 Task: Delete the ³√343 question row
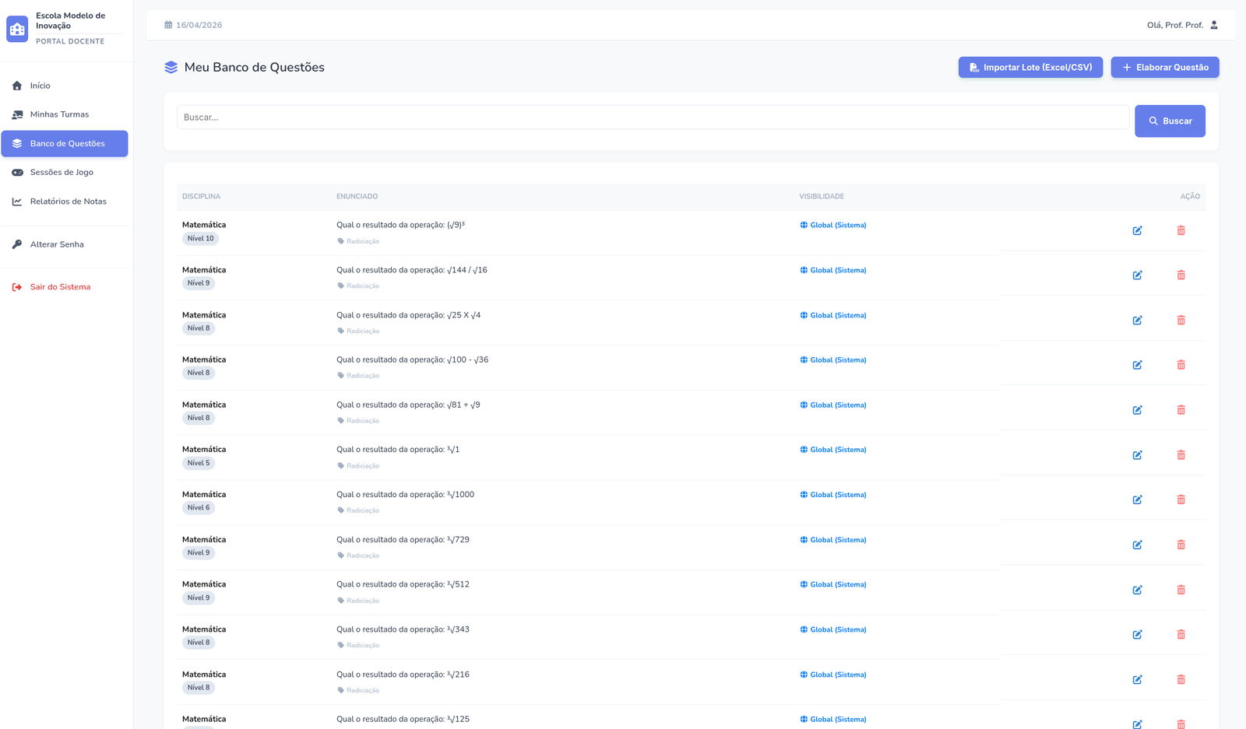point(1181,635)
